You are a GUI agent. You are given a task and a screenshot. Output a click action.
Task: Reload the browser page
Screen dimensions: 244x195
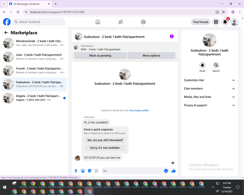[18, 12]
